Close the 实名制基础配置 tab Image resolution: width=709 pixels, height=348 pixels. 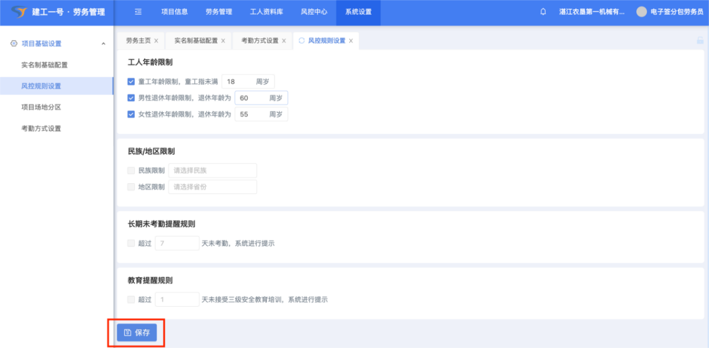223,41
